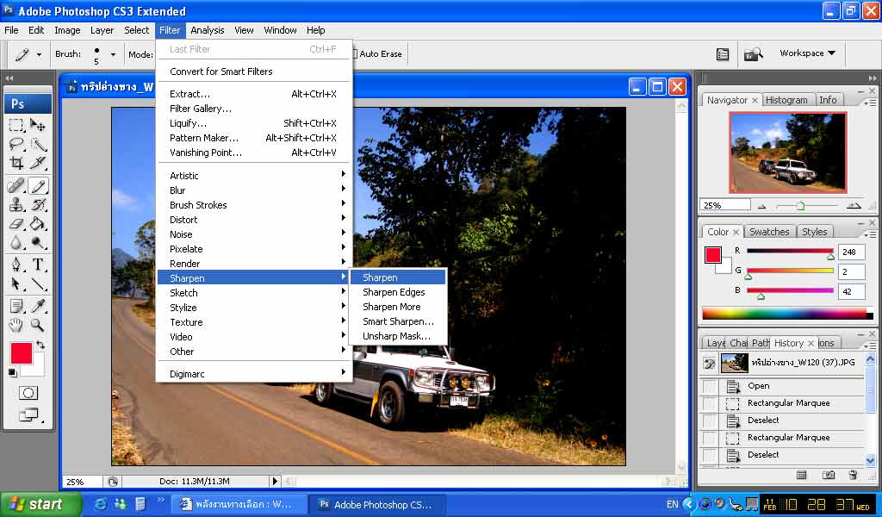Set history brush source at Open state
This screenshot has height=517, width=882.
(x=709, y=386)
